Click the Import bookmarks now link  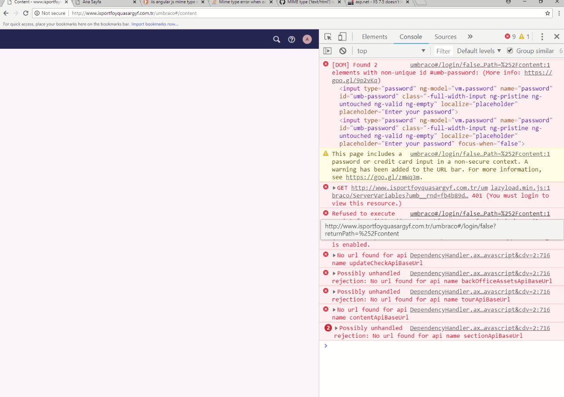(155, 24)
